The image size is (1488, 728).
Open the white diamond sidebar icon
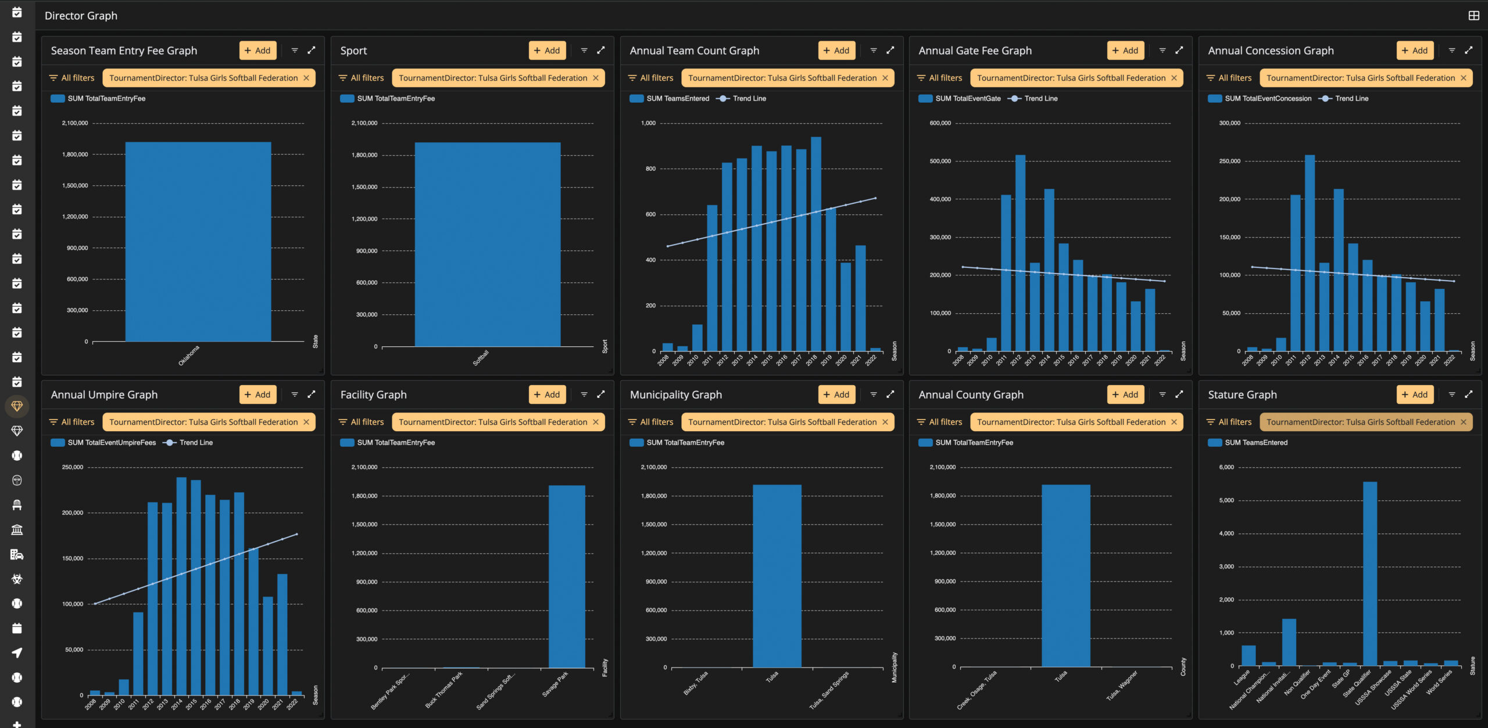coord(17,431)
